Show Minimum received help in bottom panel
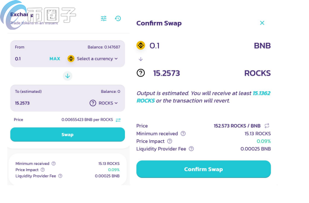This screenshot has width=309, height=203. click(x=54, y=163)
